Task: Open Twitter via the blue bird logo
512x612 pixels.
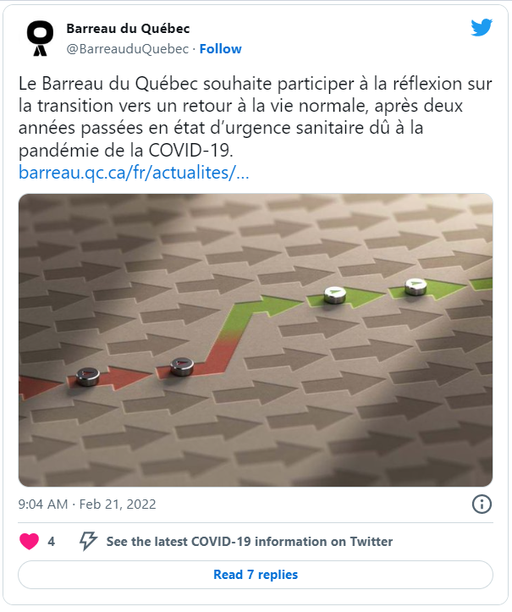Action: point(482,27)
